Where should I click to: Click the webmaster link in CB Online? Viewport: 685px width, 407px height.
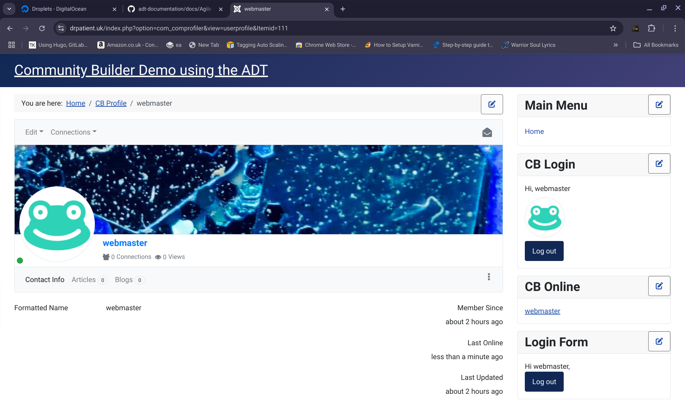coord(542,311)
